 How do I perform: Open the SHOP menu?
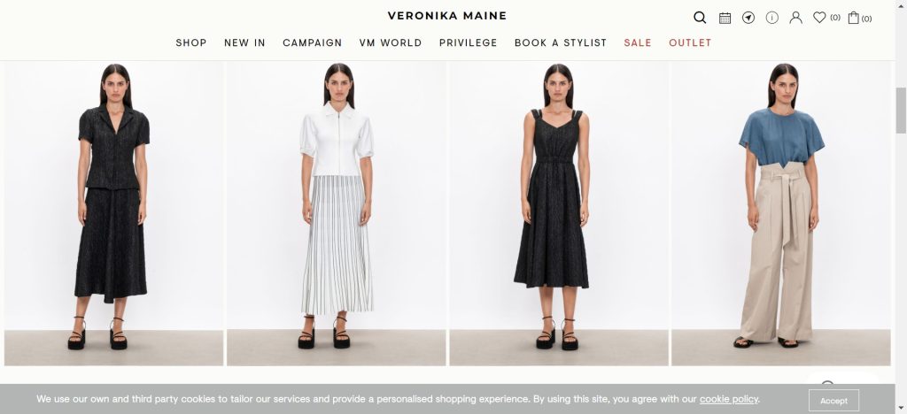click(x=191, y=42)
